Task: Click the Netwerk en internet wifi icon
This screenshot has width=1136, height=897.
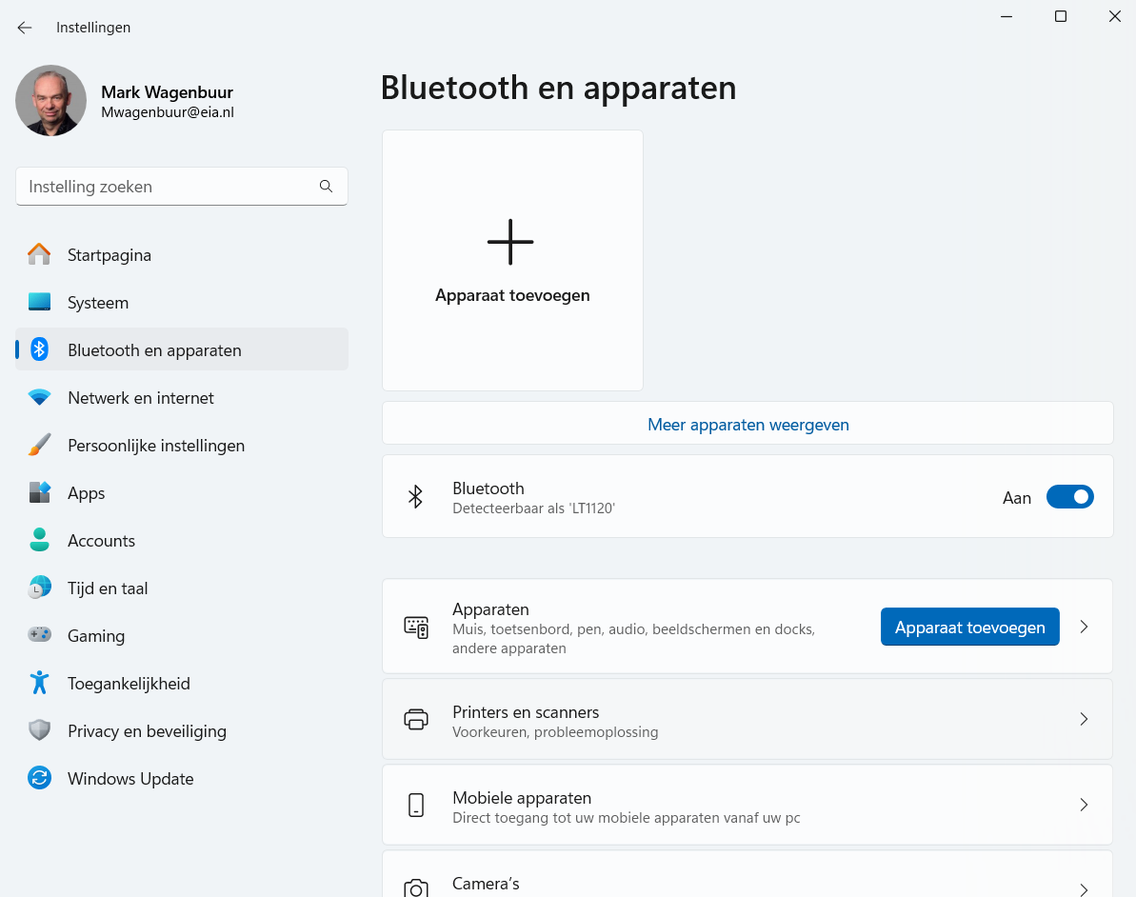Action: pyautogui.click(x=38, y=397)
